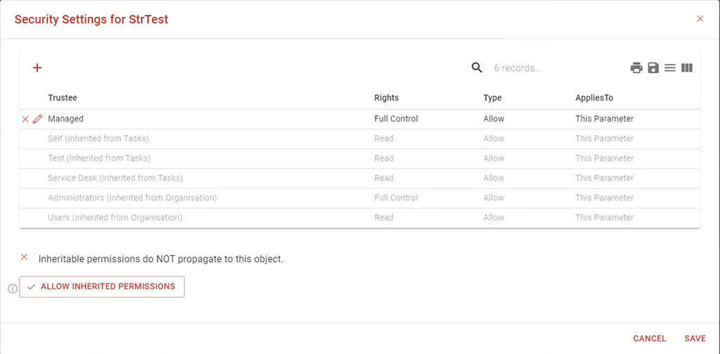Image resolution: width=720 pixels, height=354 pixels.
Task: Click Allow in the Managed row
Action: point(494,119)
